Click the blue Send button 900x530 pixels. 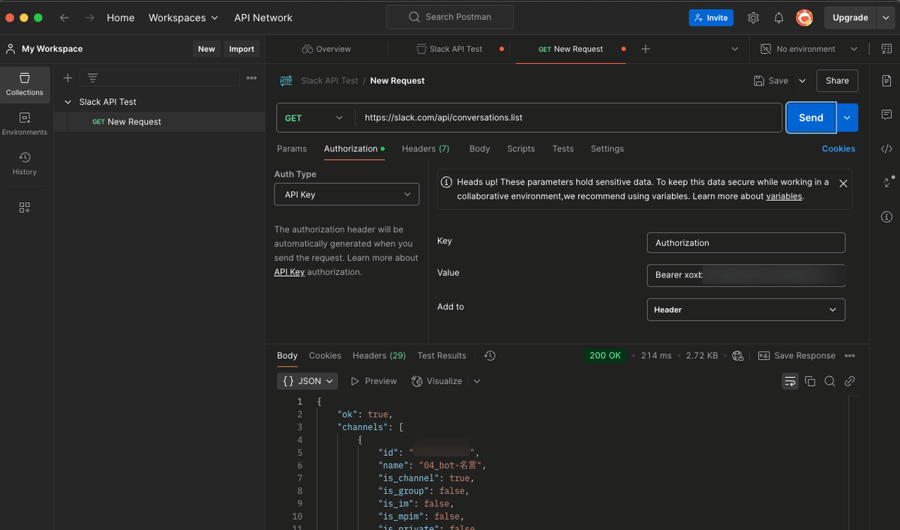(811, 118)
